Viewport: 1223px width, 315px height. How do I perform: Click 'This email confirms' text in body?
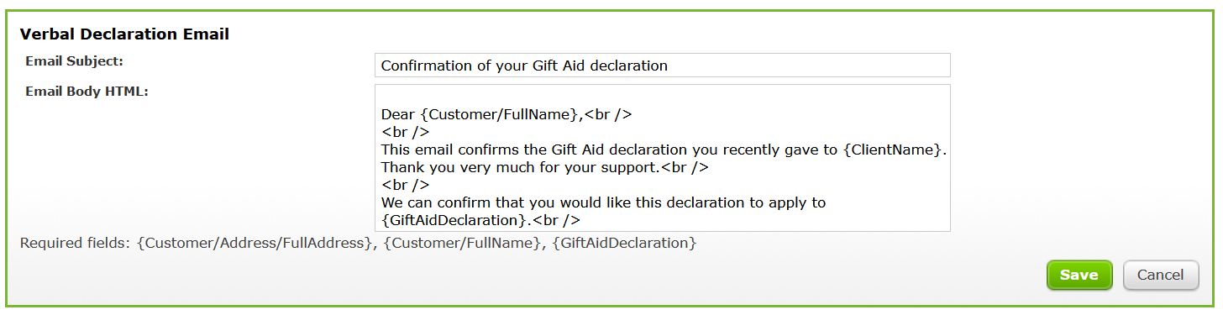tap(444, 150)
